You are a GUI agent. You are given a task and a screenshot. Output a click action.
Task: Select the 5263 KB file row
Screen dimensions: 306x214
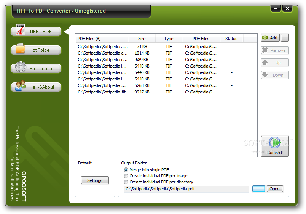[x=166, y=85]
